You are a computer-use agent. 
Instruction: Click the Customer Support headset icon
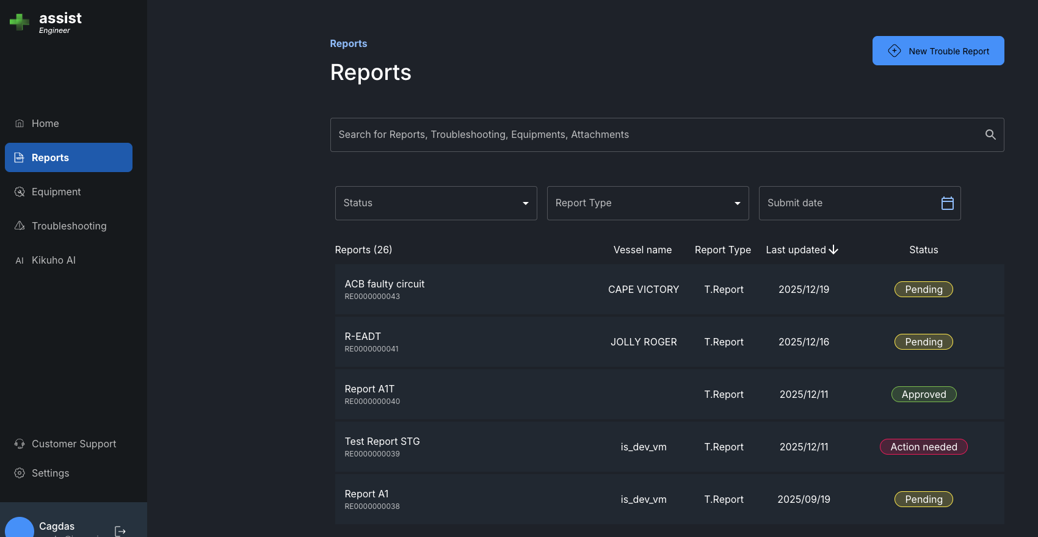pyautogui.click(x=20, y=444)
